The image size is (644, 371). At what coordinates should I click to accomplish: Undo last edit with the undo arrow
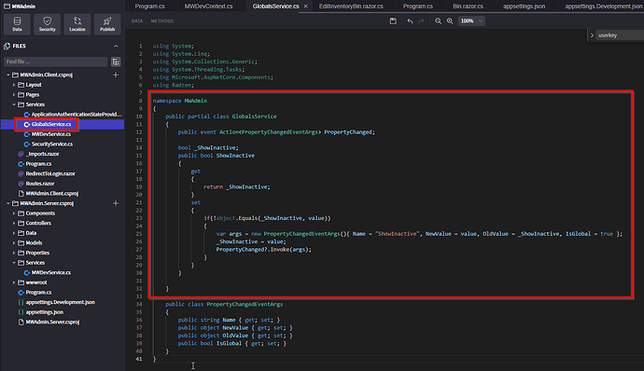pos(410,21)
